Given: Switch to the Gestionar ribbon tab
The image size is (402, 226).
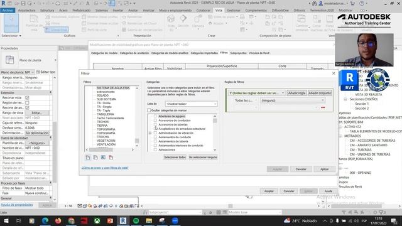Looking at the screenshot, I should click(x=234, y=11).
